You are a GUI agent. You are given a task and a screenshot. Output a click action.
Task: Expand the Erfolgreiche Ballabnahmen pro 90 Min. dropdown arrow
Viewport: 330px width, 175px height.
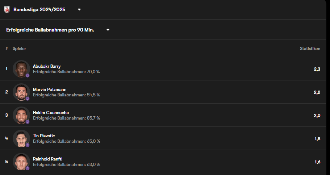[x=108, y=30]
